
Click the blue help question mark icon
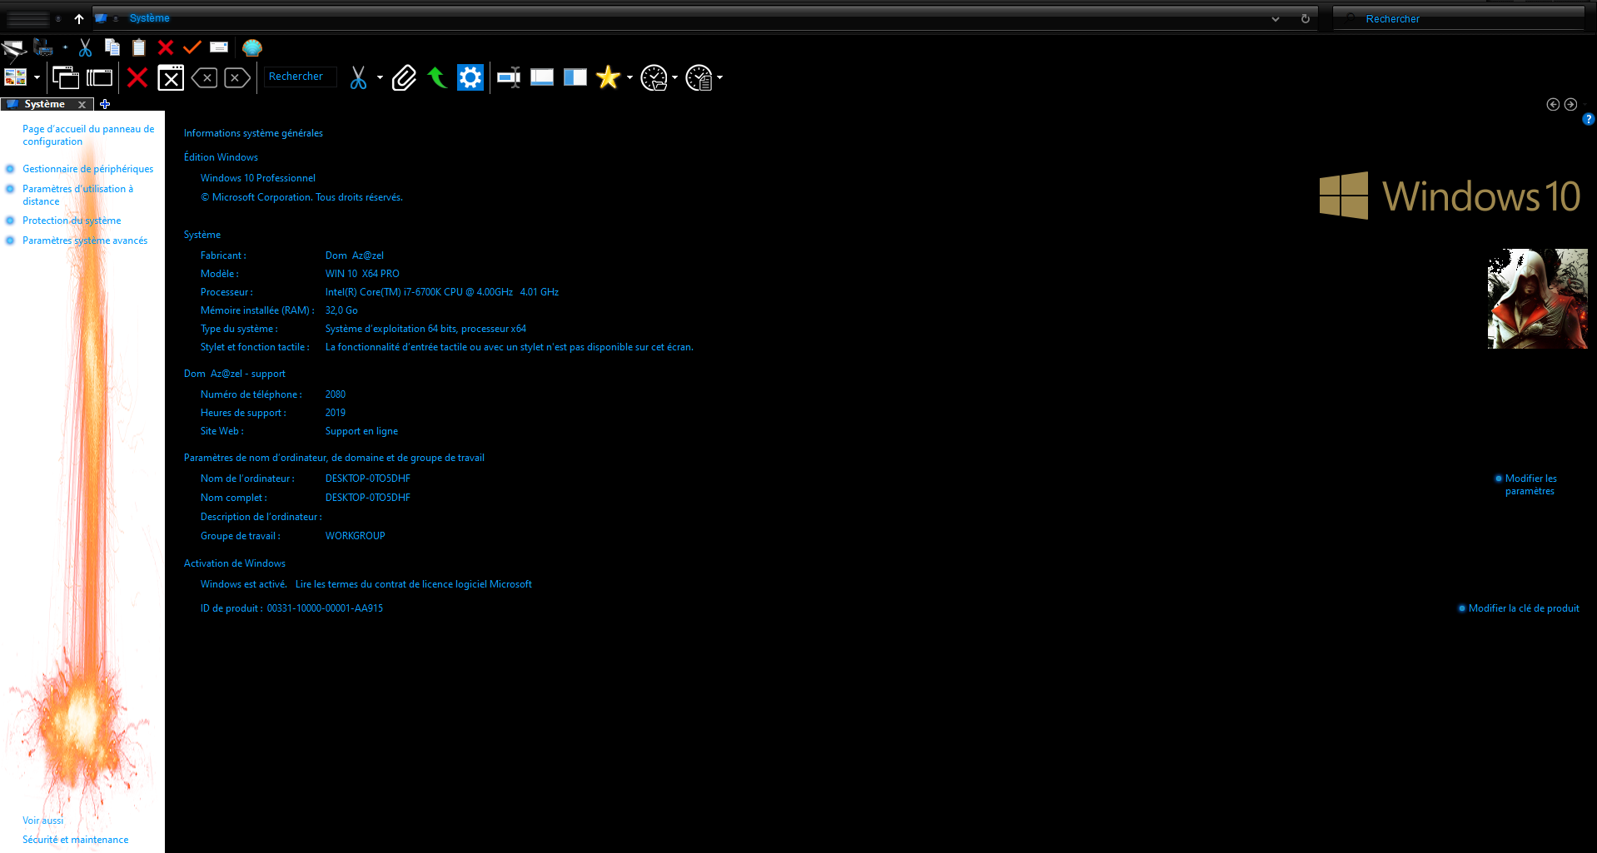pos(1588,120)
